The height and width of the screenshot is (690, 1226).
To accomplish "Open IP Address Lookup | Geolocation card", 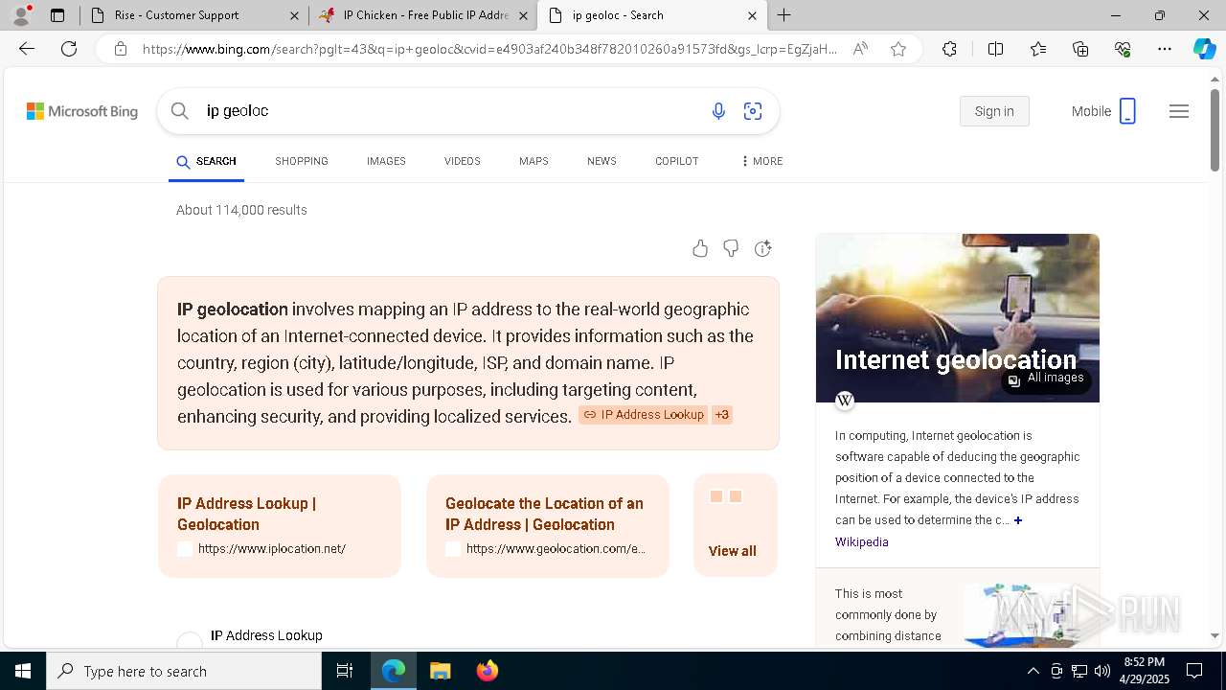I will [x=280, y=526].
